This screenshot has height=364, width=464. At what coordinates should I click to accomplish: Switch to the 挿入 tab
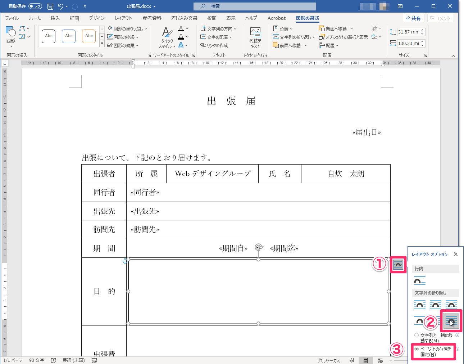click(55, 18)
